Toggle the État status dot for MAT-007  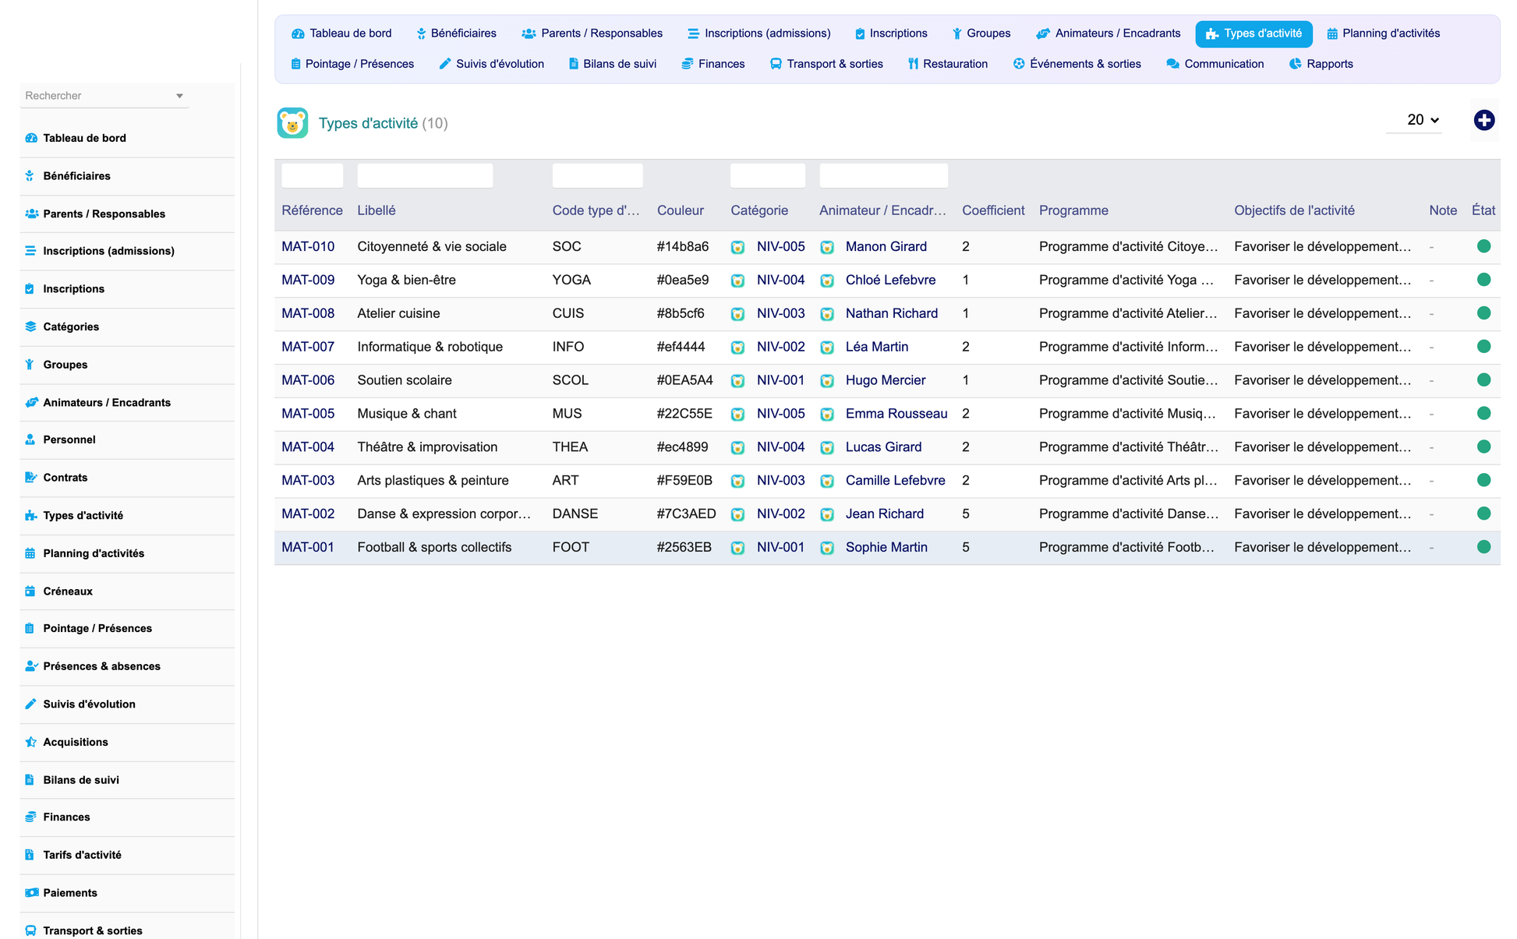1483,347
